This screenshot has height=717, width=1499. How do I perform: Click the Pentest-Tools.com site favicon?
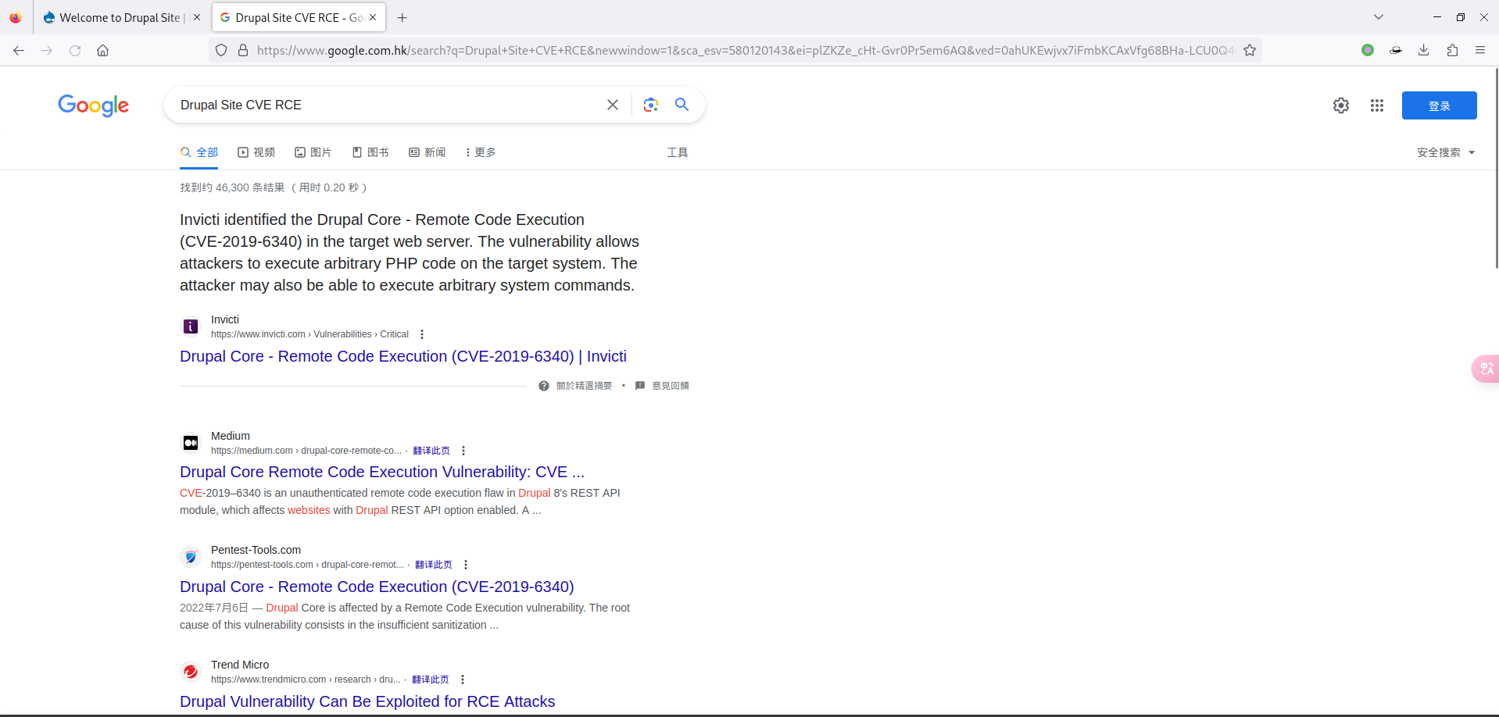[191, 557]
